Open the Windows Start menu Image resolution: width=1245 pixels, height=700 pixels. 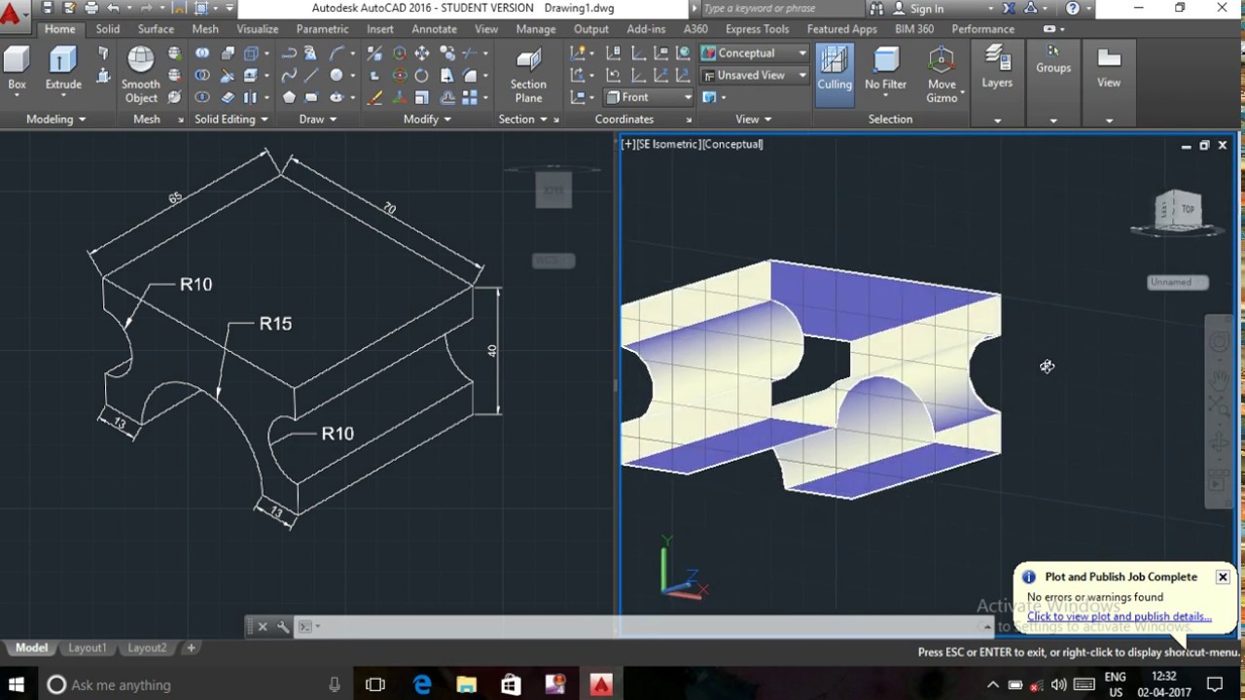pyautogui.click(x=17, y=684)
